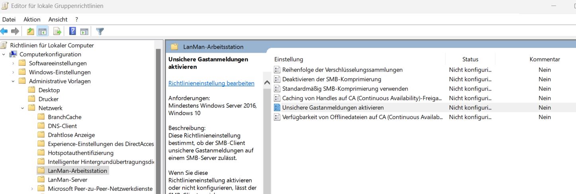Collapse the Computerkonfiguration node
Image resolution: width=576 pixels, height=194 pixels.
(x=4, y=54)
